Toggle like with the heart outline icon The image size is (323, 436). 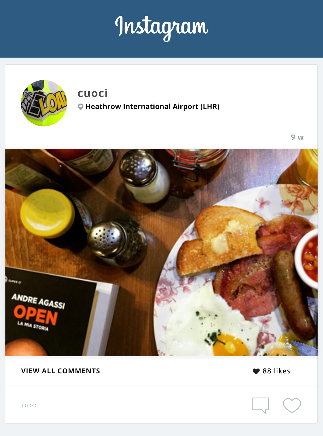pos(292,406)
